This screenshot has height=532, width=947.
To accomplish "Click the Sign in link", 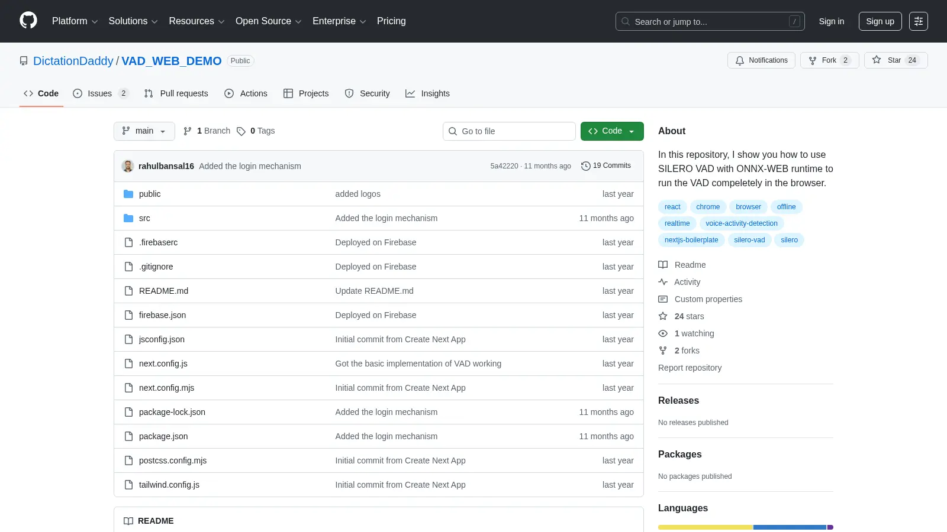I will coord(832,21).
